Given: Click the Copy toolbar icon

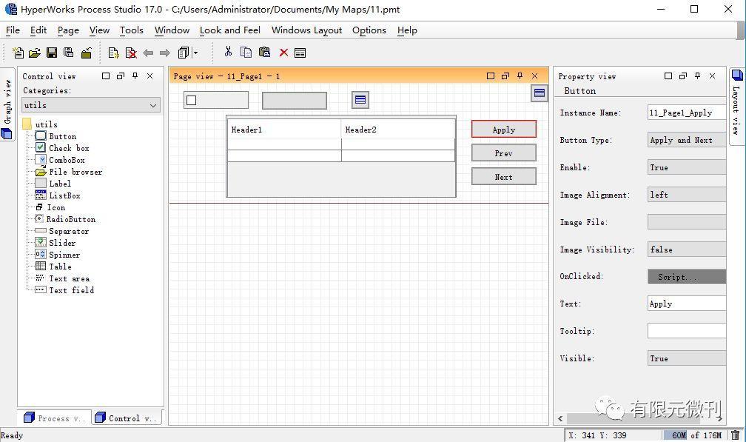Looking at the screenshot, I should (x=246, y=53).
